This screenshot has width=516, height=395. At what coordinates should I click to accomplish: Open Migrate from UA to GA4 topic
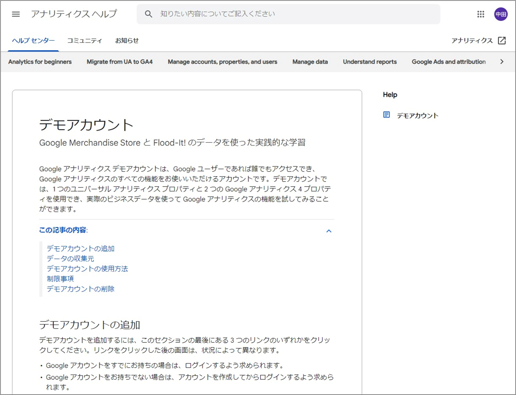click(x=119, y=61)
